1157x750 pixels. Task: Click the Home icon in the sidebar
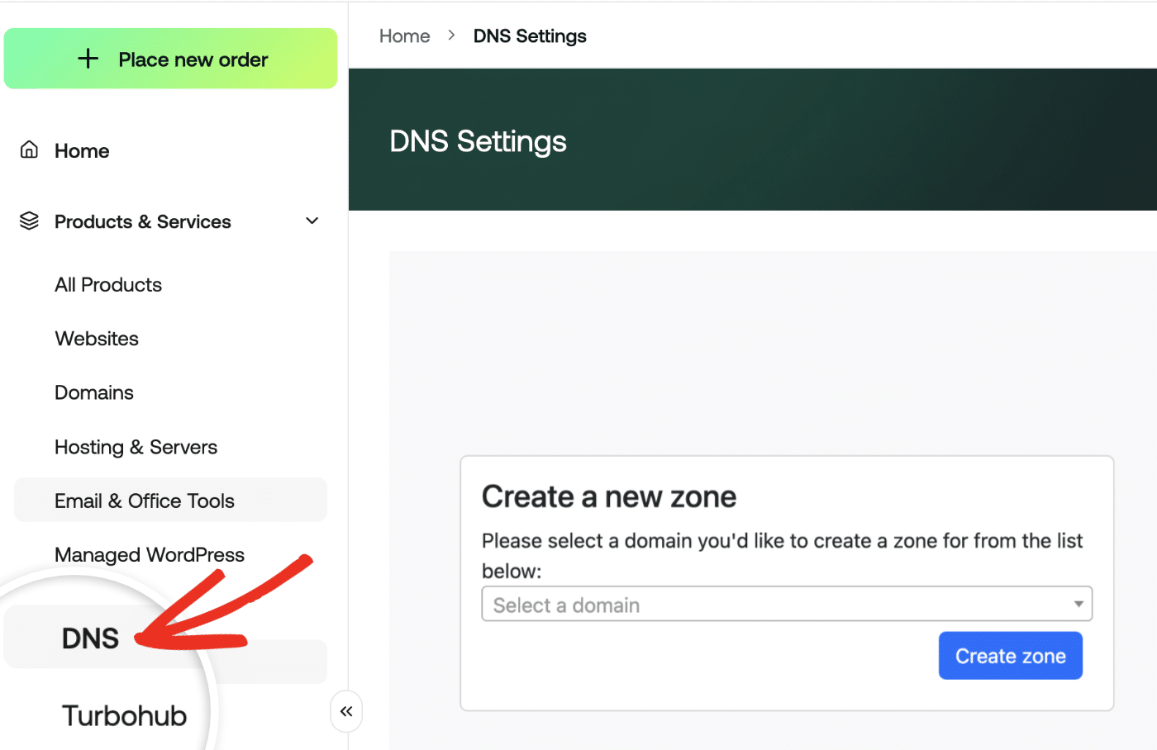(x=28, y=150)
